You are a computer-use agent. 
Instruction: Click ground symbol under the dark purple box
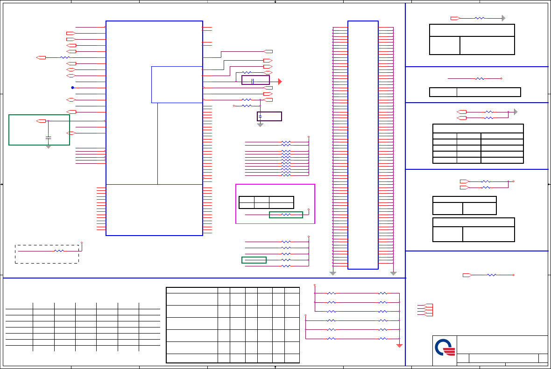pos(260,125)
